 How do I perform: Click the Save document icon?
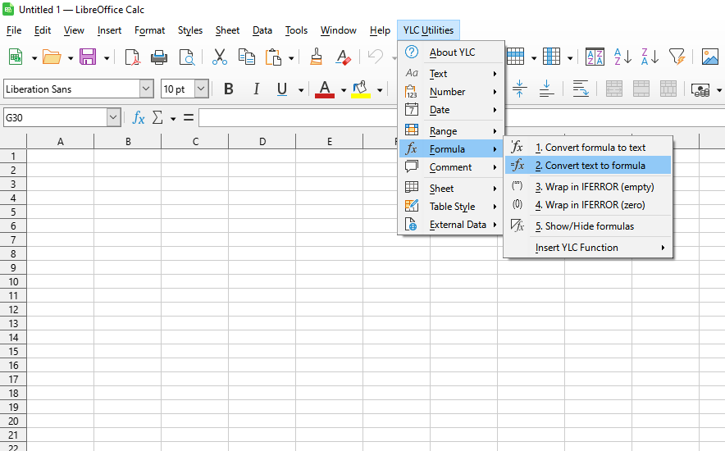click(x=87, y=57)
